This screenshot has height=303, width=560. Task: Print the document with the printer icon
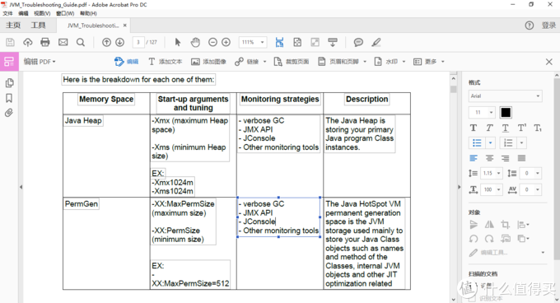pos(45,43)
